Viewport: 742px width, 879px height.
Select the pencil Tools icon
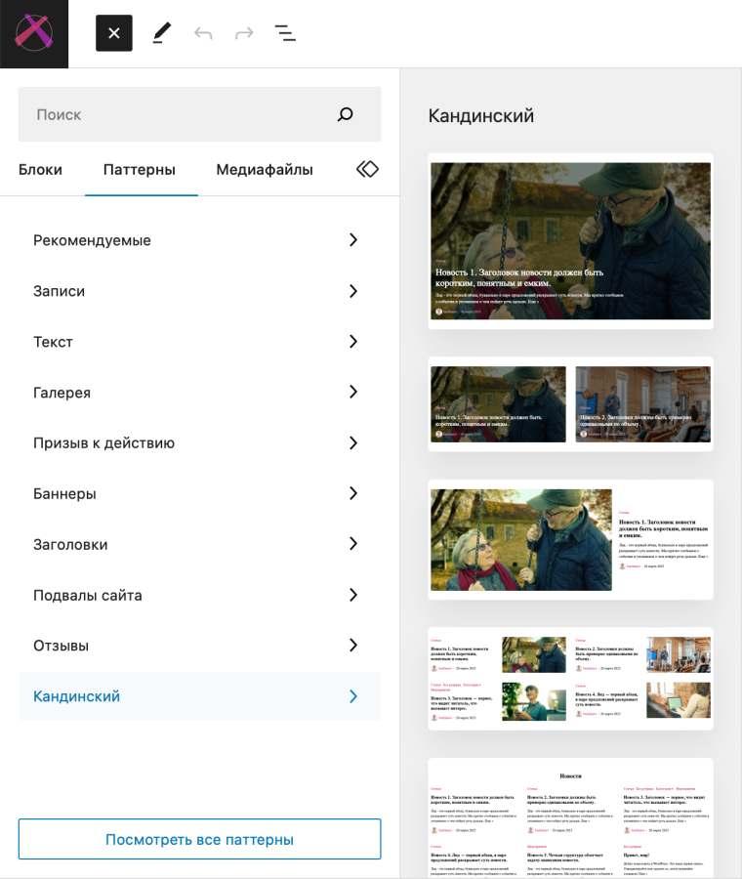[161, 33]
